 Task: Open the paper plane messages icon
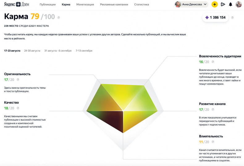223,4
